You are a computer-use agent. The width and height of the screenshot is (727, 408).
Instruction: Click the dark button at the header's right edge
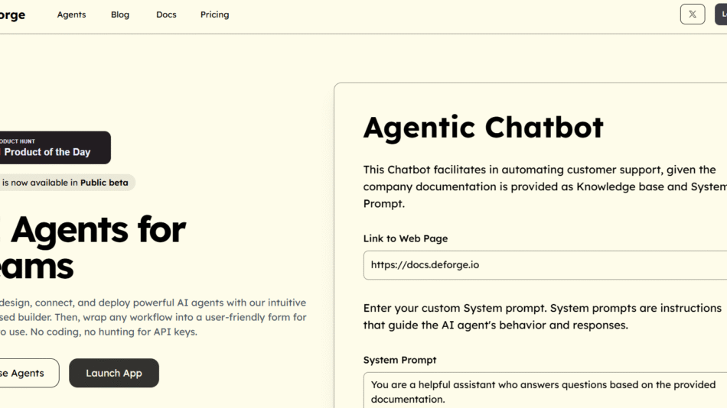[721, 15]
